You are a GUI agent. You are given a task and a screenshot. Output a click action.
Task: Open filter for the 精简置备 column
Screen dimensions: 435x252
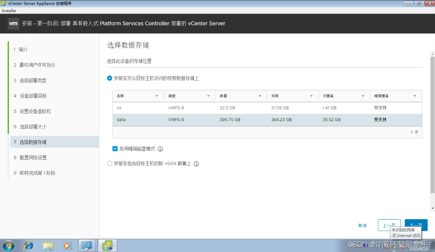[x=415, y=96]
